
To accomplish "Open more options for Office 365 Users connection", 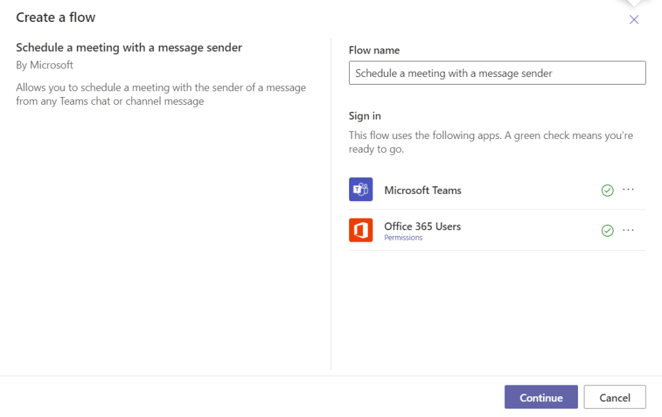I will 628,230.
